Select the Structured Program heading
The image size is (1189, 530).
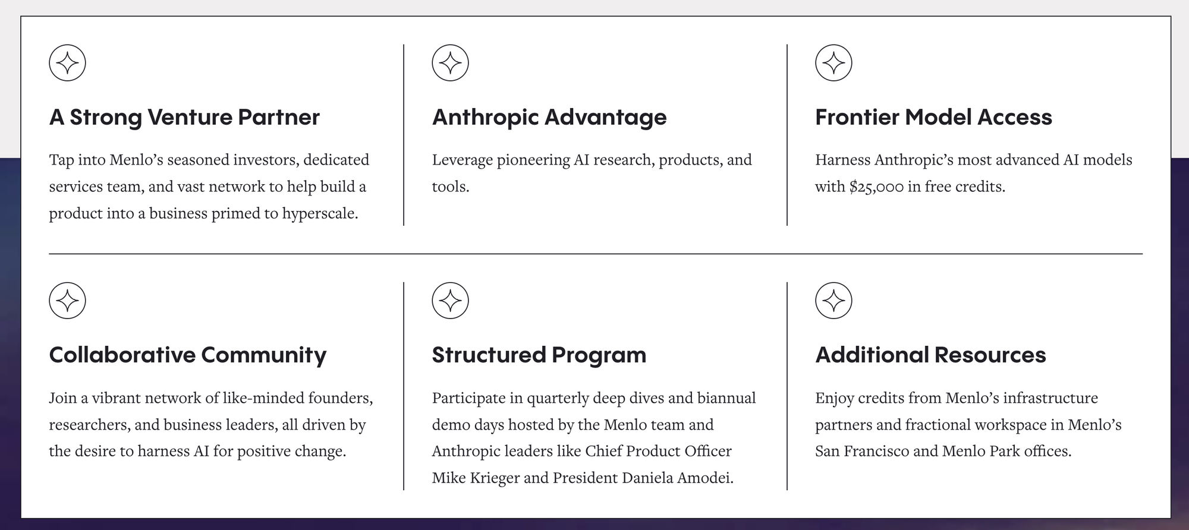pos(539,355)
